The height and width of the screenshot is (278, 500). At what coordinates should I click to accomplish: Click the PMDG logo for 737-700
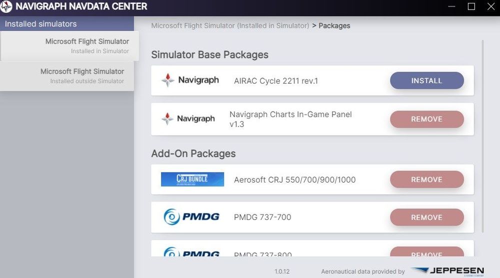(191, 217)
